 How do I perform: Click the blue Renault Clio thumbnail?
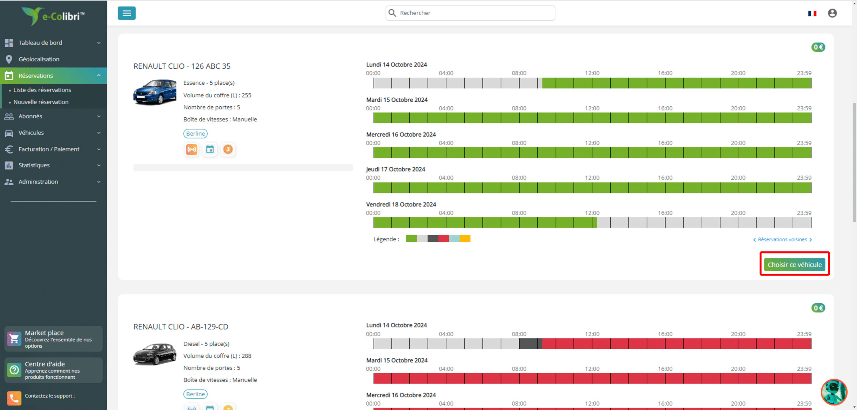click(x=155, y=92)
